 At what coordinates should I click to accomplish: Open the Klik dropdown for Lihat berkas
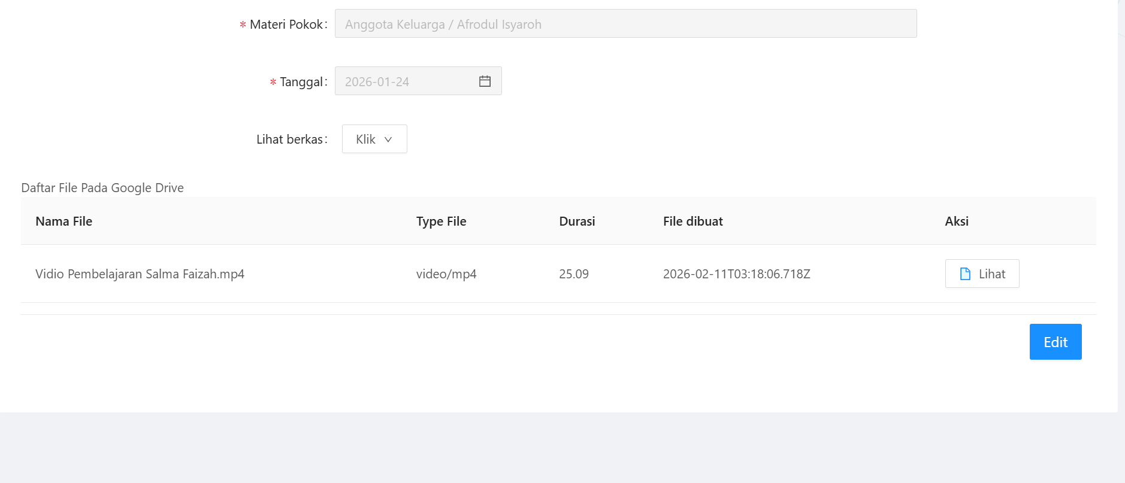374,139
